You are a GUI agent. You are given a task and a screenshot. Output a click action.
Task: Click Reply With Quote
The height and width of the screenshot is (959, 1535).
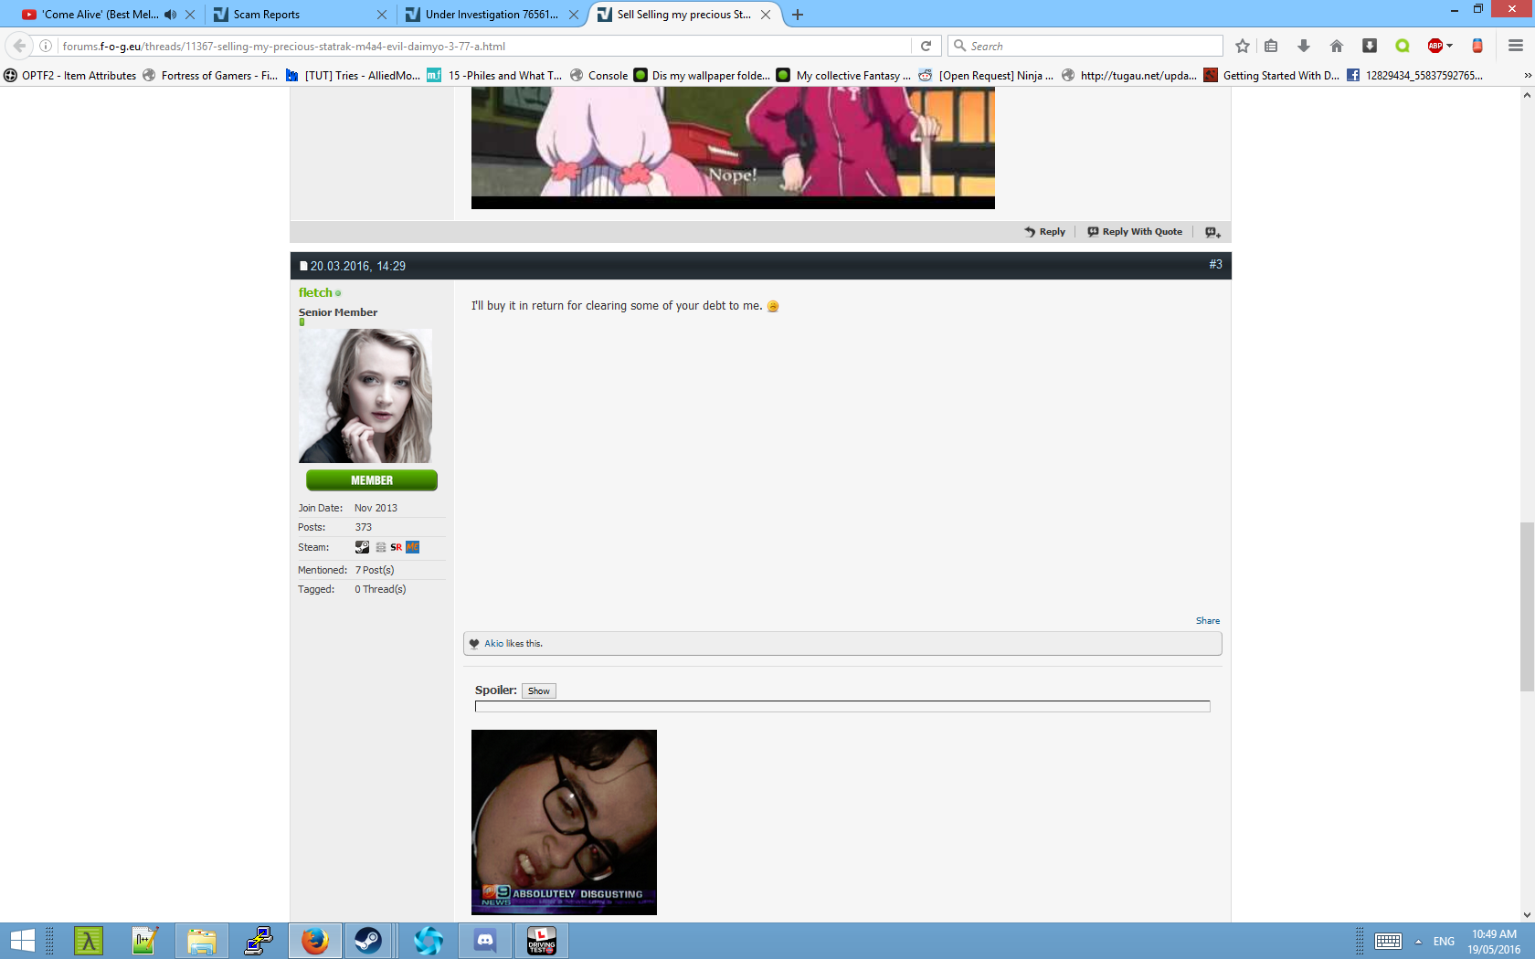coord(1135,232)
